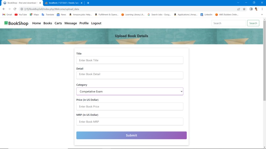This screenshot has width=266, height=149.
Task: Click the page vertical scrollbar
Action: (x=264, y=61)
